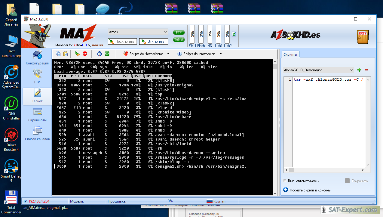
Task: Click the Usb2 usage percentage bar
Action: [x=227, y=34]
